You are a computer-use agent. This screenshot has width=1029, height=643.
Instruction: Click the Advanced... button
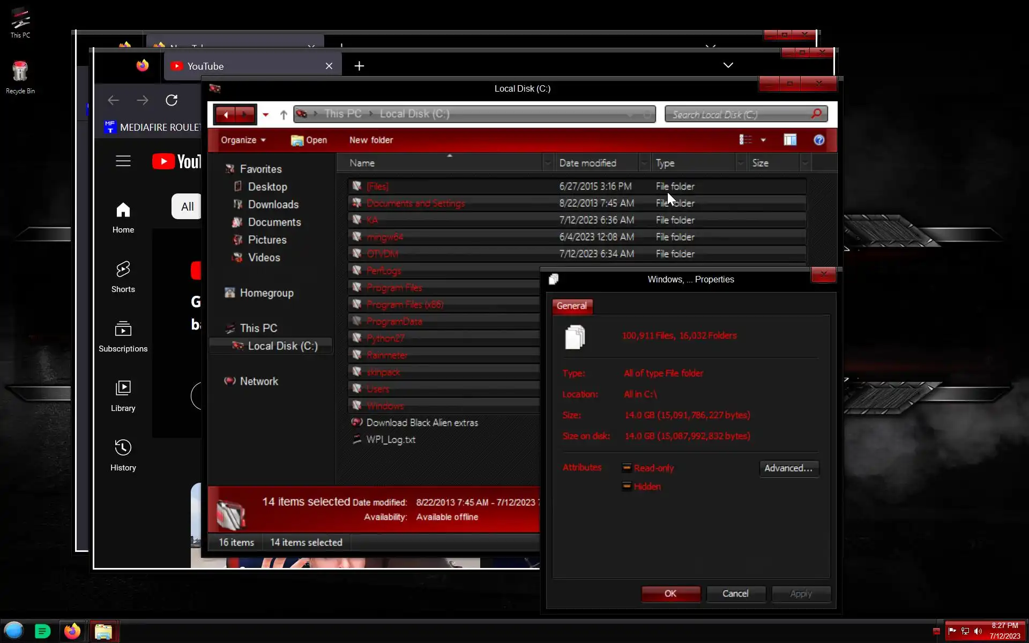tap(788, 468)
